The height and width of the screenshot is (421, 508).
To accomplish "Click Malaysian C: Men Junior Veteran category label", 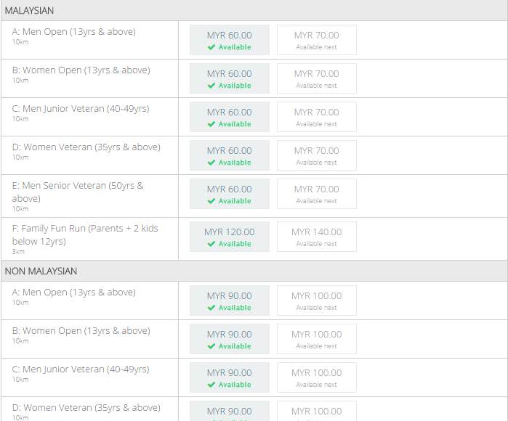I will click(x=81, y=109).
